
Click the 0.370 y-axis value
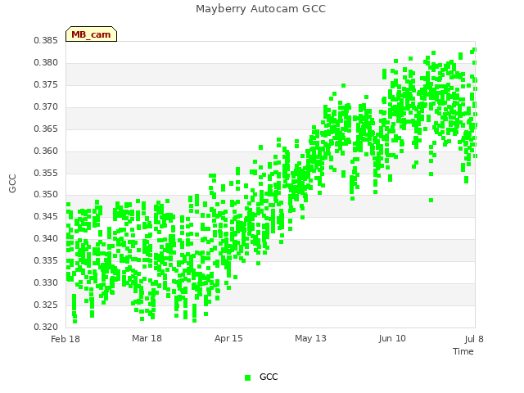(x=46, y=106)
